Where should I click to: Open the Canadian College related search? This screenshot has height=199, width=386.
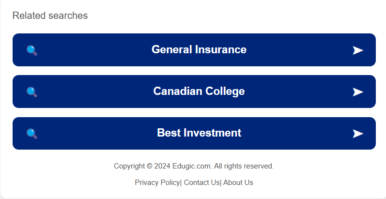tap(194, 92)
